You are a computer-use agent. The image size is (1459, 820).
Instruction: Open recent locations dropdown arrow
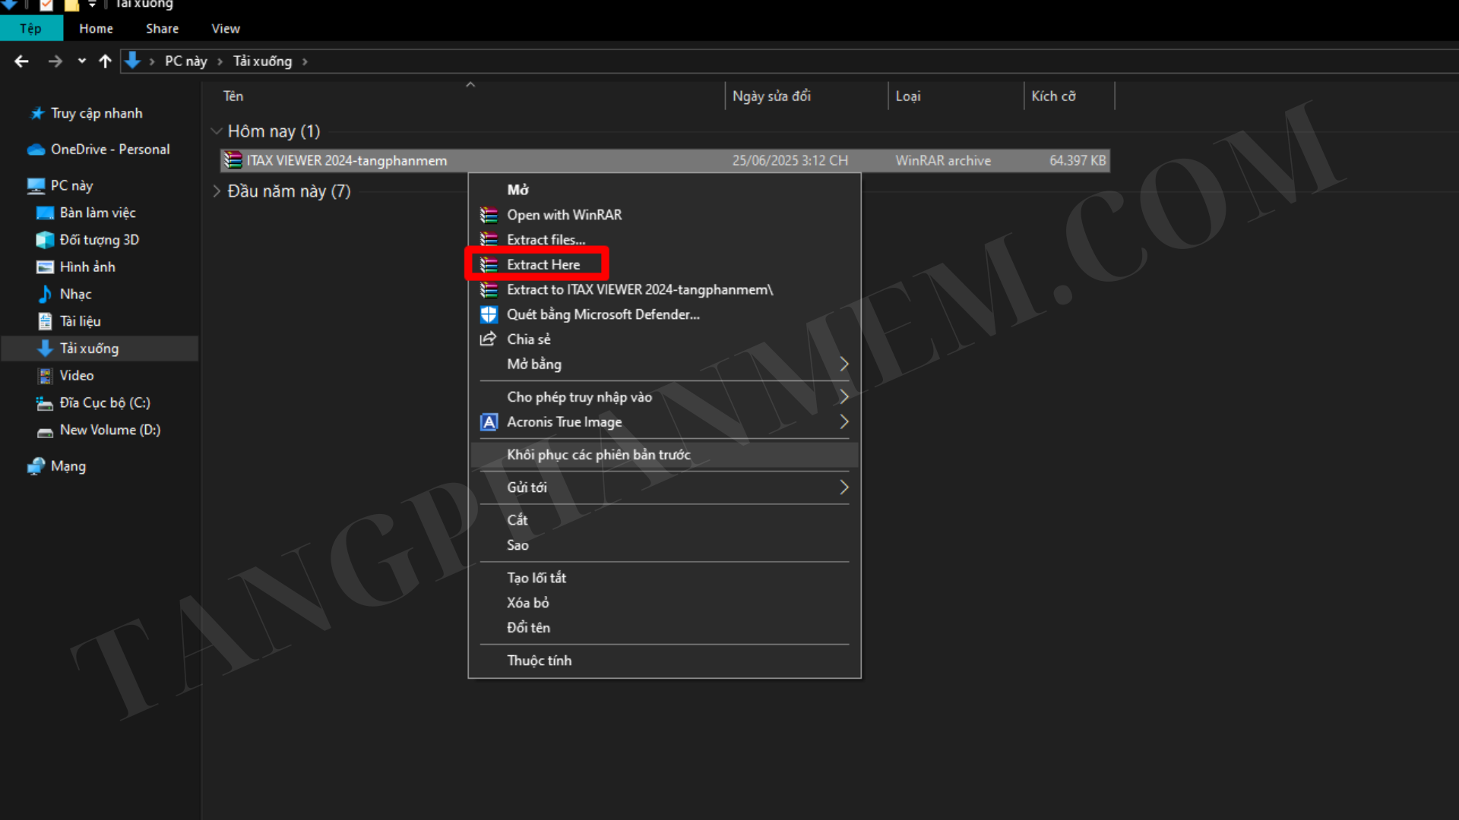pos(81,61)
